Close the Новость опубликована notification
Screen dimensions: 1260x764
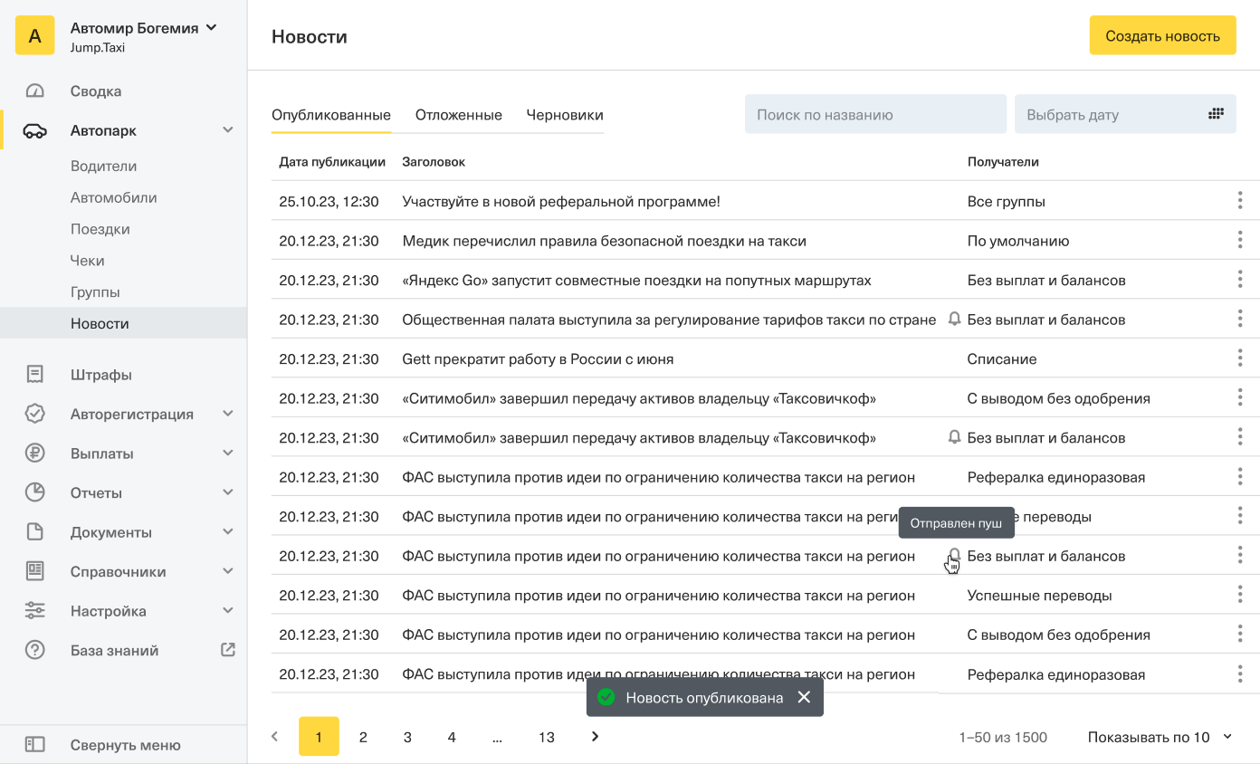point(804,697)
